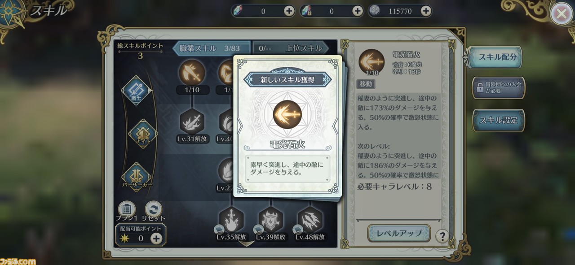Viewport: 575px width, 265px height.
Task: Add assignable points with plus button
Action: (x=156, y=238)
